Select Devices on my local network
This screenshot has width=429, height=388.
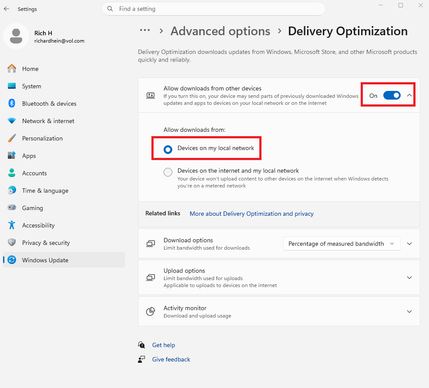(x=168, y=149)
